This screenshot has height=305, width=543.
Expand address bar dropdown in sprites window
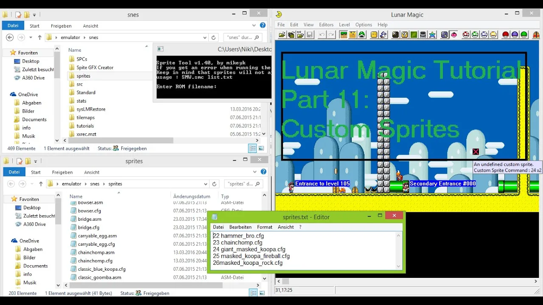206,184
